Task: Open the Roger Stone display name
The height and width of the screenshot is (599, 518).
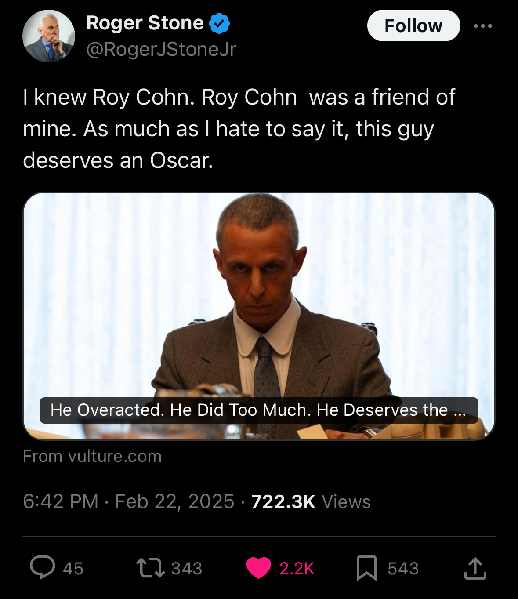Action: 145,23
